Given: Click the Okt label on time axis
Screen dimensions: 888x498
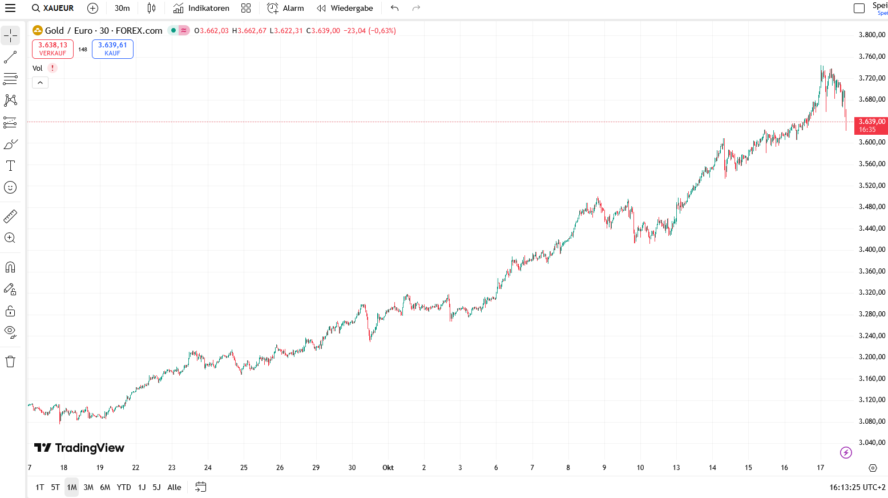Looking at the screenshot, I should pos(388,468).
